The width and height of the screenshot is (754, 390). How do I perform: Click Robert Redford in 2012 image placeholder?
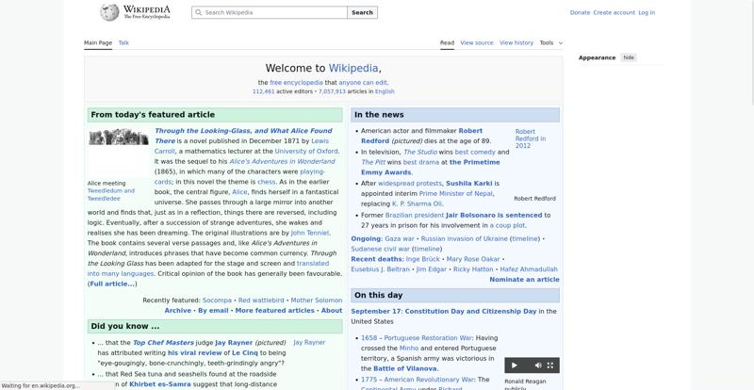coord(531,138)
